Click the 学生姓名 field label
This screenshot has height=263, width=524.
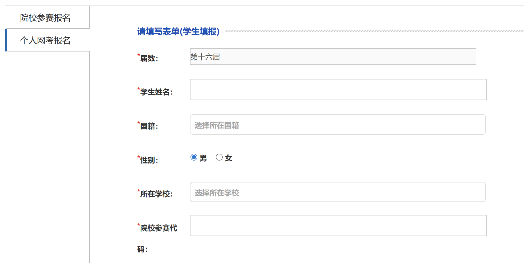pos(156,92)
